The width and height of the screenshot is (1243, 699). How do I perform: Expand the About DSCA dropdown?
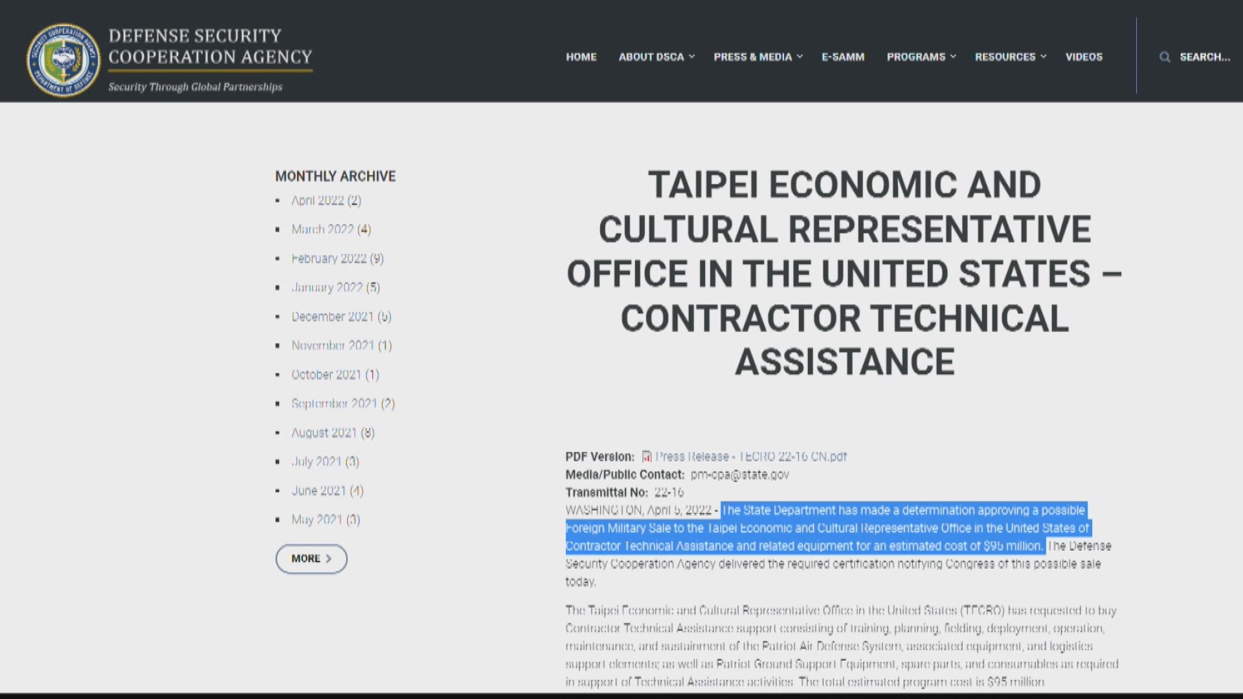(x=656, y=57)
